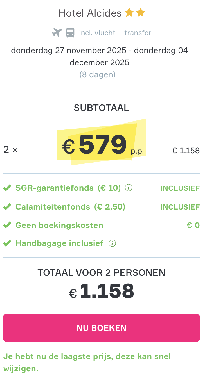Open the SGR-garantiefonds info icon
This screenshot has width=207, height=378.
128,188
